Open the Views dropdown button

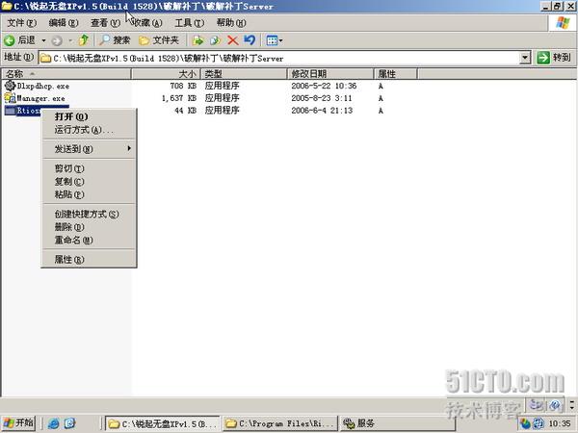click(x=275, y=40)
